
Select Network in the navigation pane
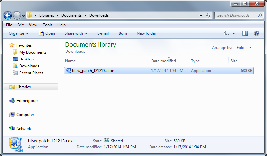coord(24,129)
